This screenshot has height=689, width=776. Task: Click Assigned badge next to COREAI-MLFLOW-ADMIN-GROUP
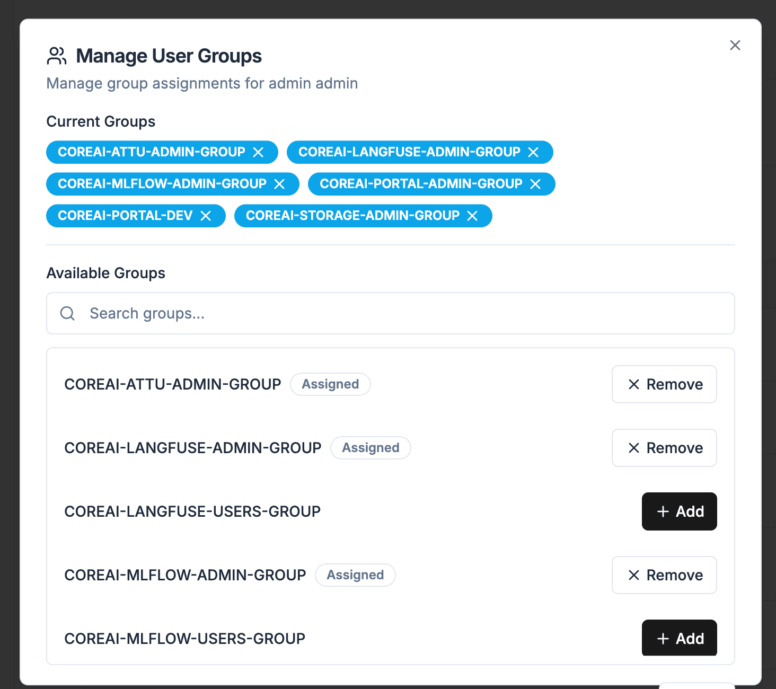355,575
